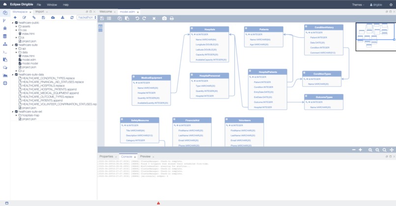Open HEALTHCARE_PATIENTS.append file

coord(42,101)
